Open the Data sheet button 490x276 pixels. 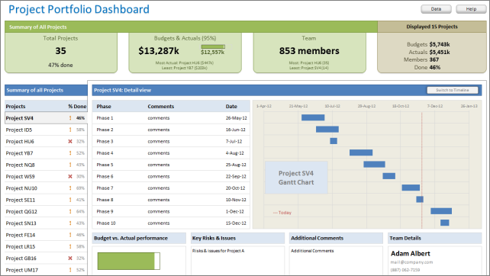(436, 9)
